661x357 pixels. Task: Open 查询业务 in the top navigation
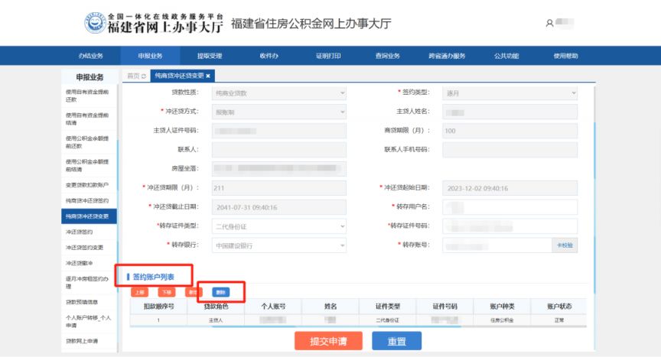coord(387,56)
